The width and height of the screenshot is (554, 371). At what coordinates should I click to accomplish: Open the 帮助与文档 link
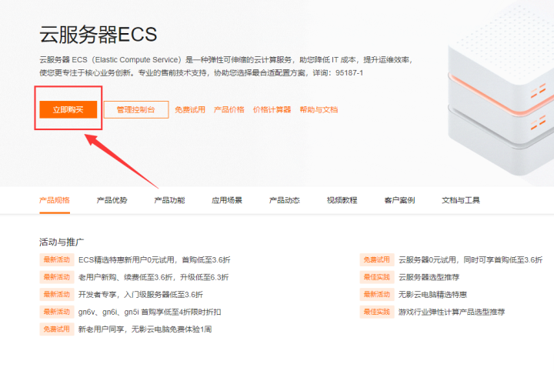(319, 109)
